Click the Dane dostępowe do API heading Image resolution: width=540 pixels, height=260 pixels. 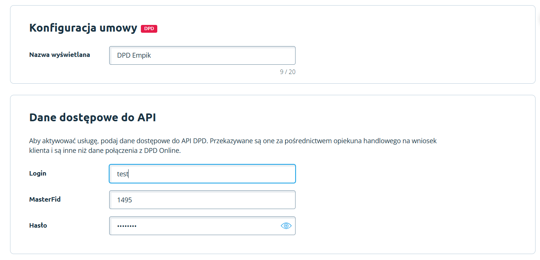coord(92,118)
